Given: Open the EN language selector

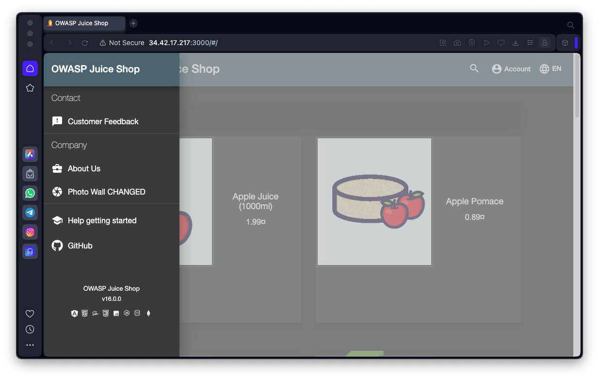Looking at the screenshot, I should [x=550, y=69].
